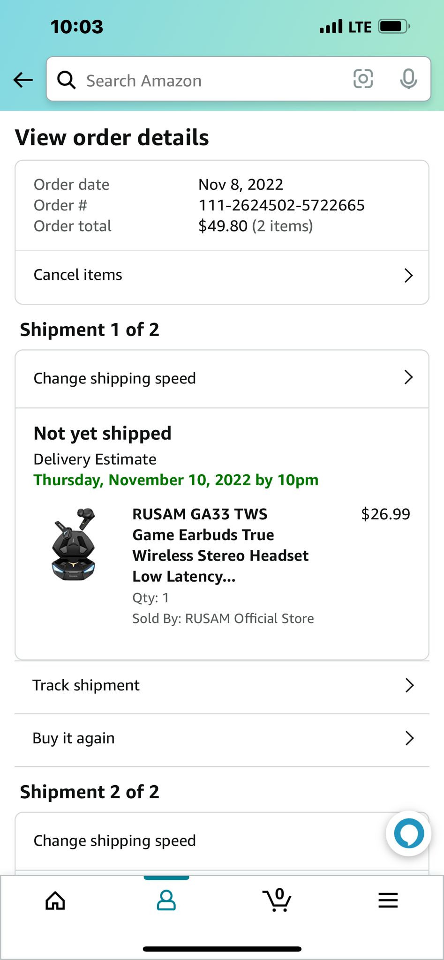Tap Sold By RUSAM Official Store

[223, 618]
